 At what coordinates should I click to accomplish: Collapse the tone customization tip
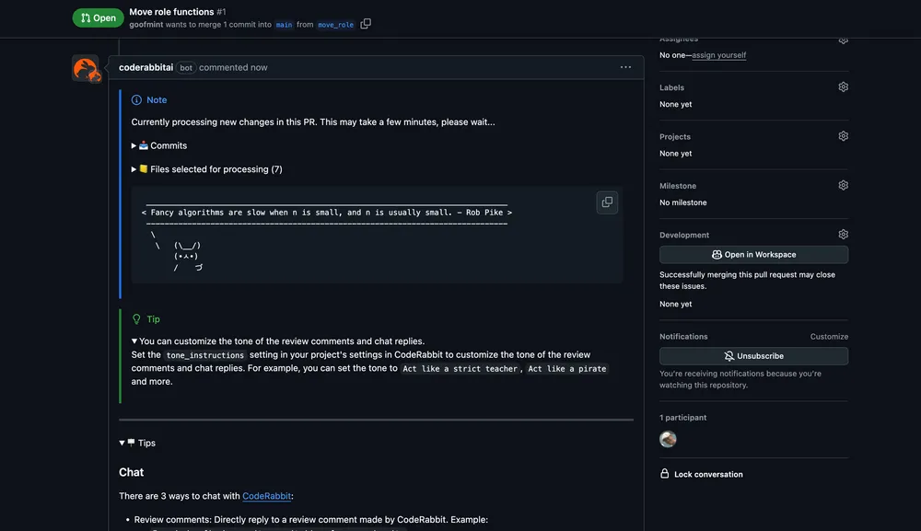click(x=135, y=341)
